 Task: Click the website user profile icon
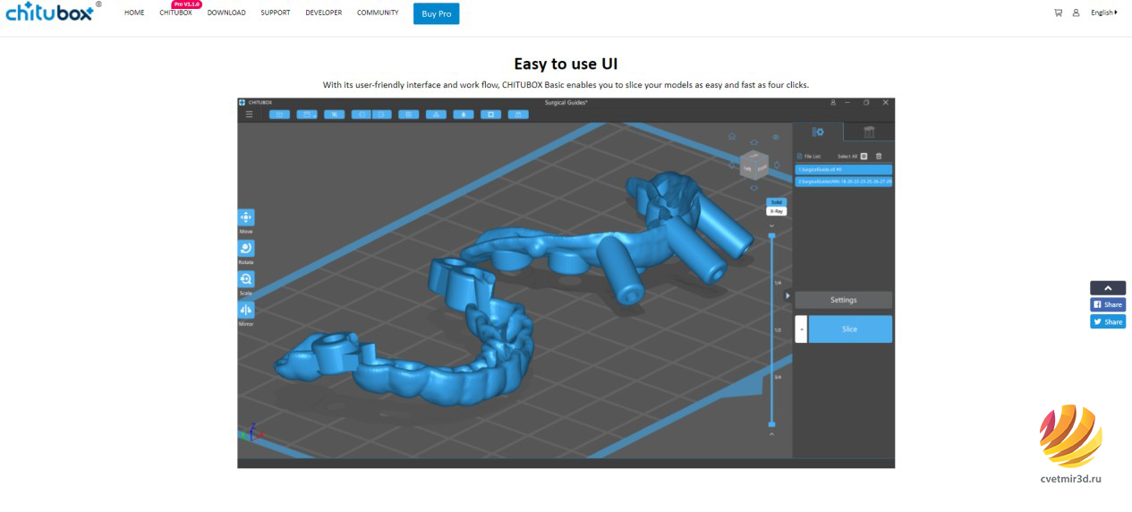[1077, 13]
